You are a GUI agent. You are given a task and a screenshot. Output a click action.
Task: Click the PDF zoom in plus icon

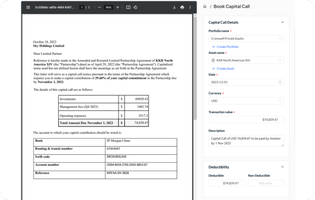pyautogui.click(x=117, y=7)
